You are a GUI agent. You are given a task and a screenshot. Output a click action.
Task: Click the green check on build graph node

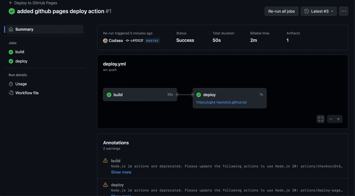pos(109,95)
